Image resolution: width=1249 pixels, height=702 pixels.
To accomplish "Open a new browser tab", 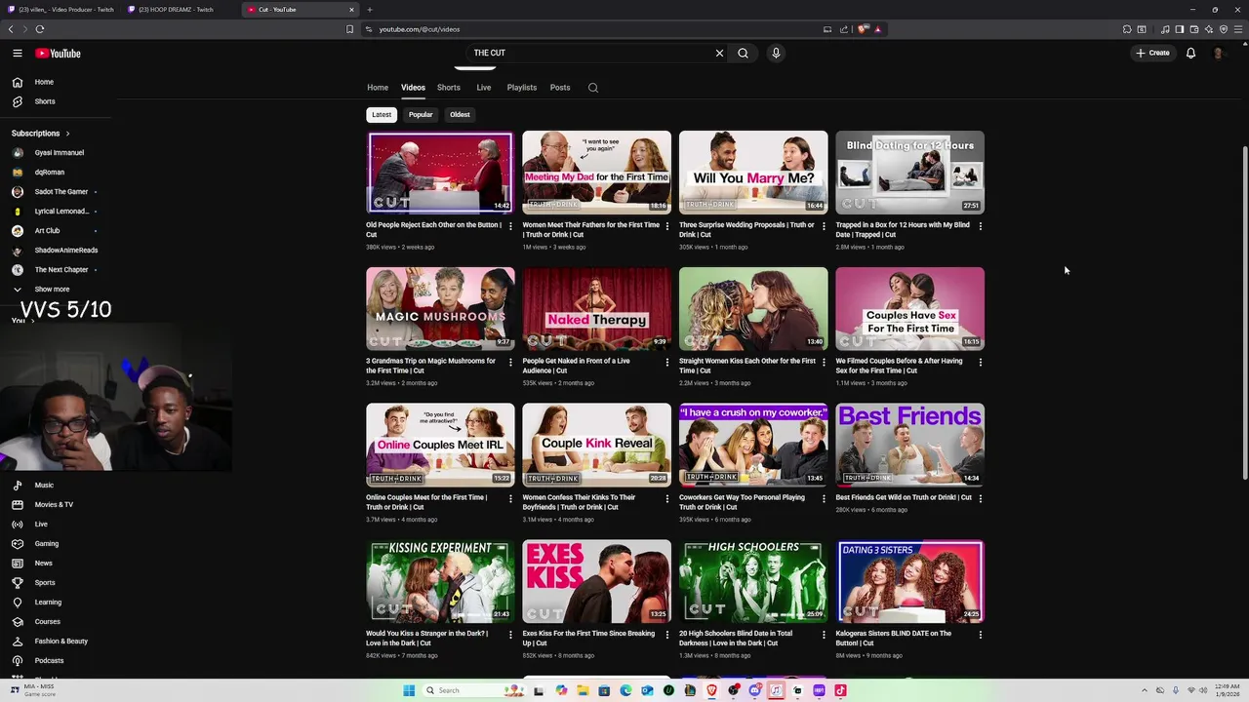I will 369,10.
